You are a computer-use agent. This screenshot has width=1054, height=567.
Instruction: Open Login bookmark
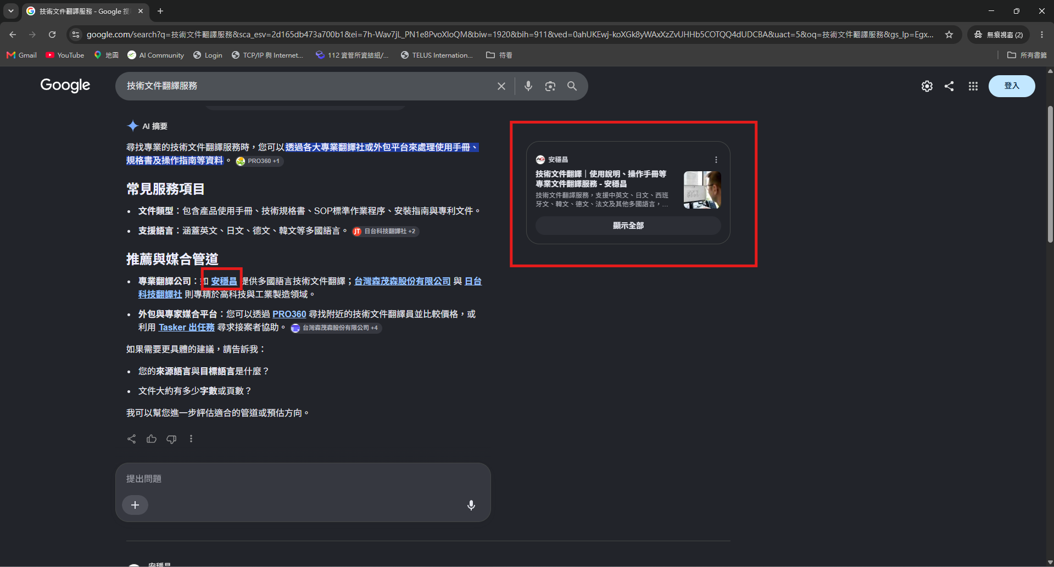(208, 55)
